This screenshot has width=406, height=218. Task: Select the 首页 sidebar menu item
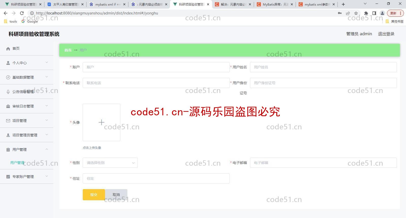(x=27, y=48)
